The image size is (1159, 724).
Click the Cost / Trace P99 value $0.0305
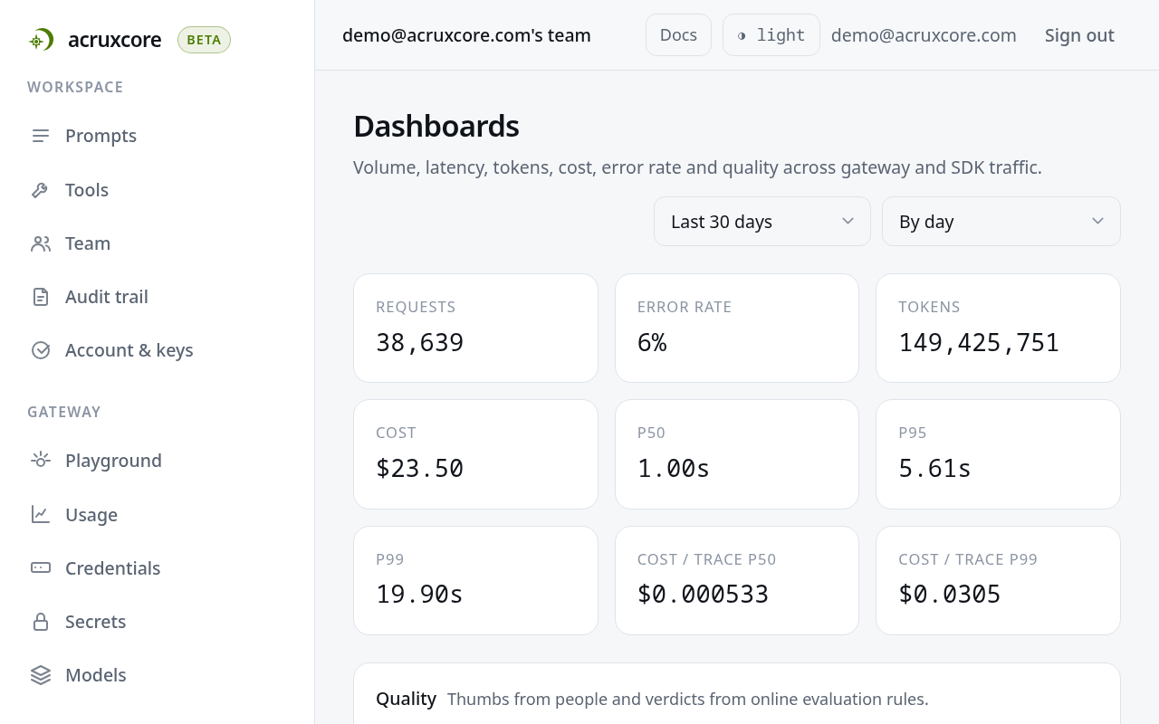(x=950, y=595)
